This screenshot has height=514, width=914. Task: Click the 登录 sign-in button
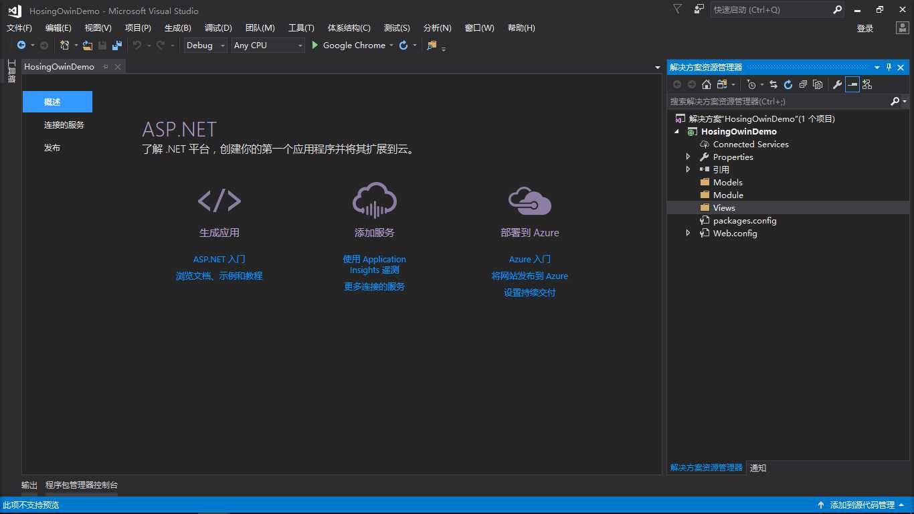(865, 28)
